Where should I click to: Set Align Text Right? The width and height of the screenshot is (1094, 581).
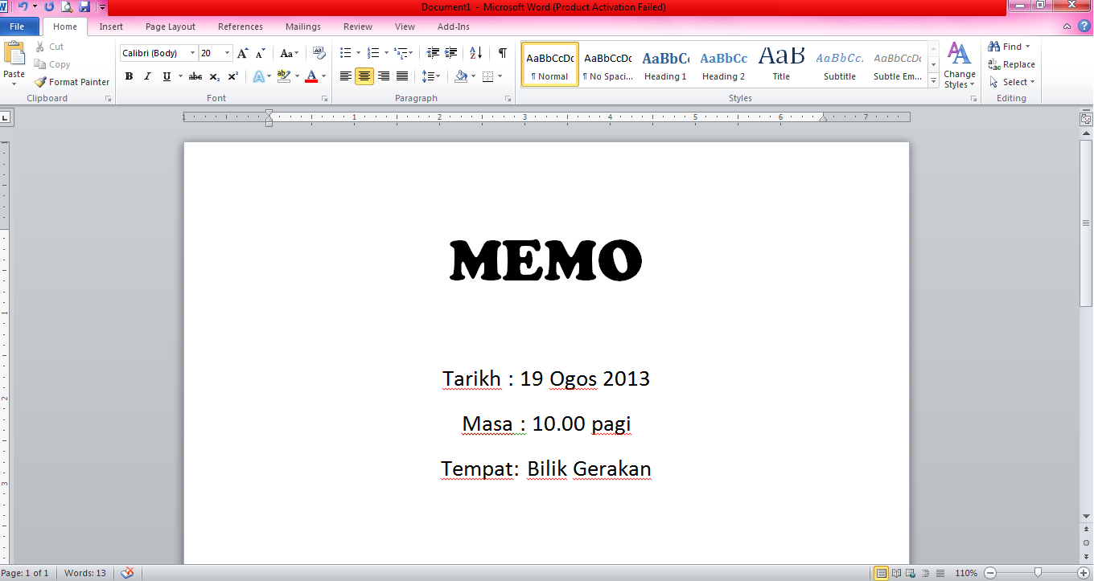[x=384, y=76]
